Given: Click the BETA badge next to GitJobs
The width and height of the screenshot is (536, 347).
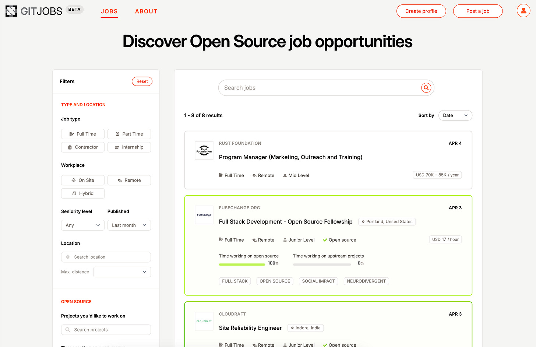Looking at the screenshot, I should click(74, 10).
